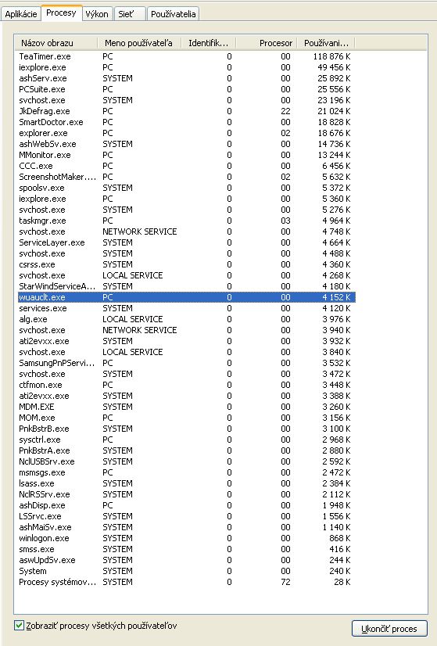Click NETWORK SERVICE beside 4 748 K
437x646 pixels.
pos(140,231)
